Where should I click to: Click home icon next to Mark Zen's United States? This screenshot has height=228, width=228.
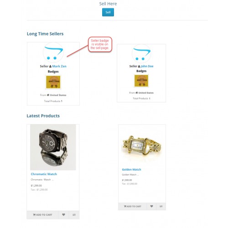[x=48, y=95]
